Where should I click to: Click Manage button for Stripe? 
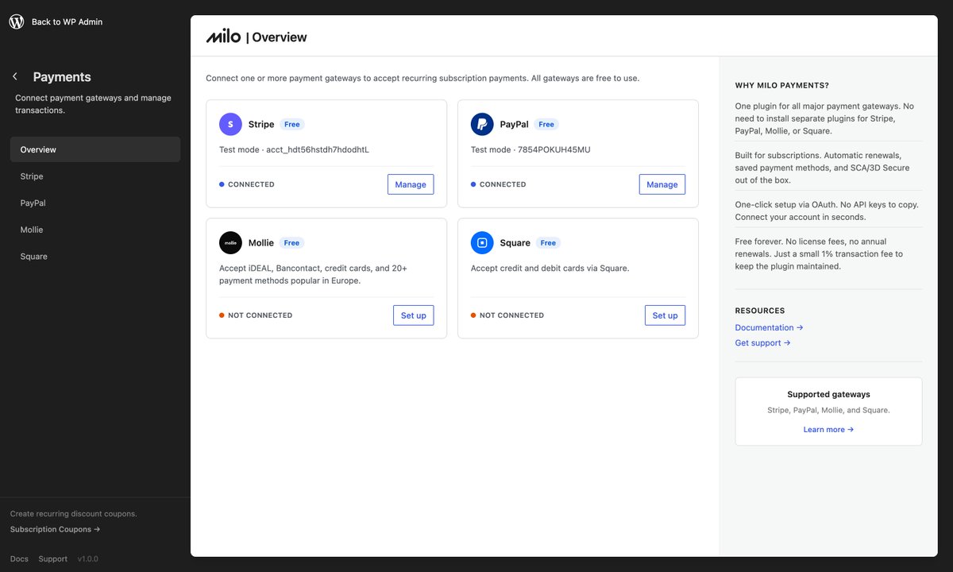click(411, 184)
